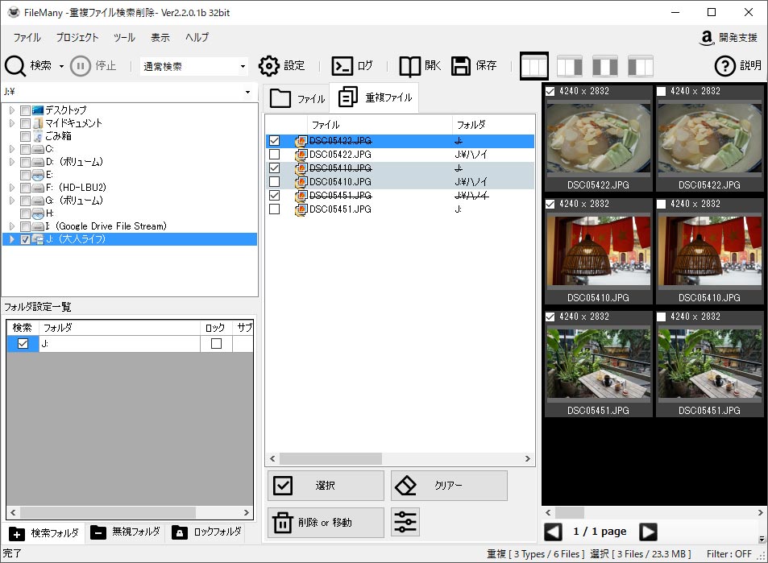Expand the D: (ボリューム) drive node
Viewport: 768px width, 563px height.
pos(12,162)
